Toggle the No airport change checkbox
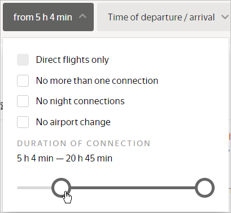231x213 pixels. click(23, 122)
